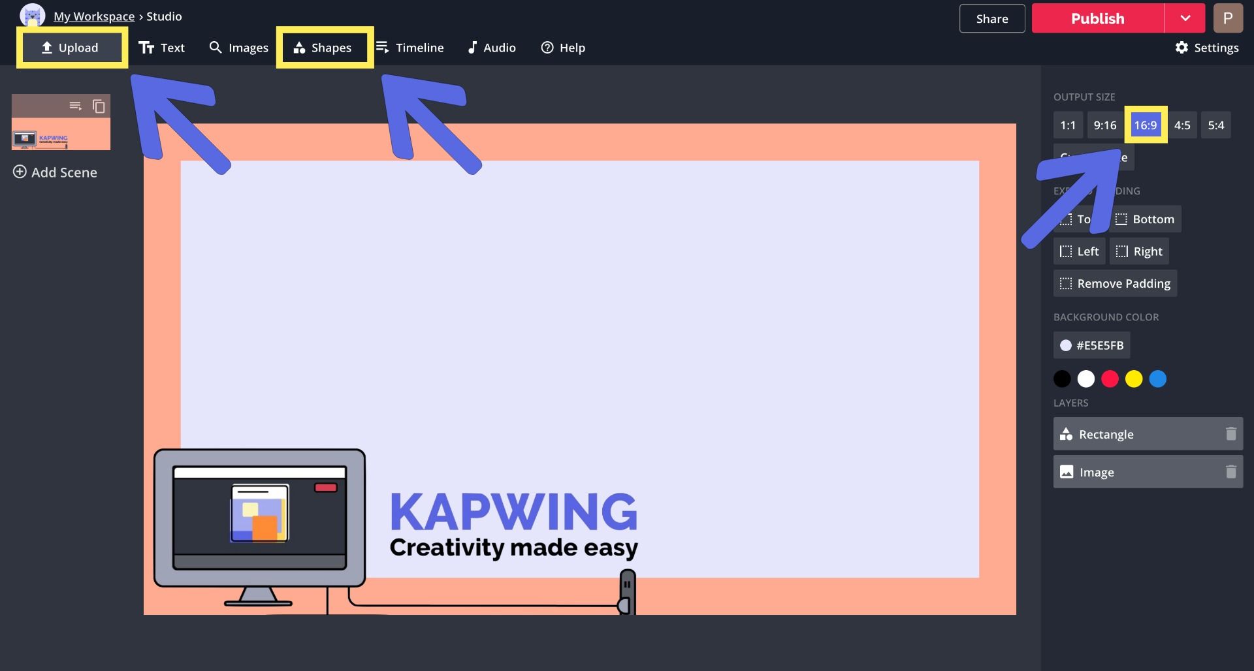Image resolution: width=1254 pixels, height=671 pixels.
Task: Open the #E5E5FB background color picker
Action: [1091, 345]
